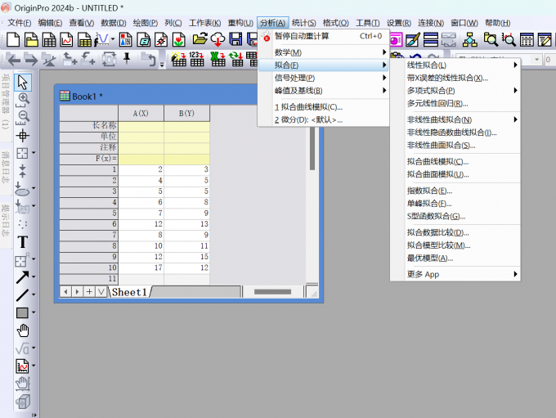Click the cloud download icon
The image size is (556, 418).
point(217,39)
